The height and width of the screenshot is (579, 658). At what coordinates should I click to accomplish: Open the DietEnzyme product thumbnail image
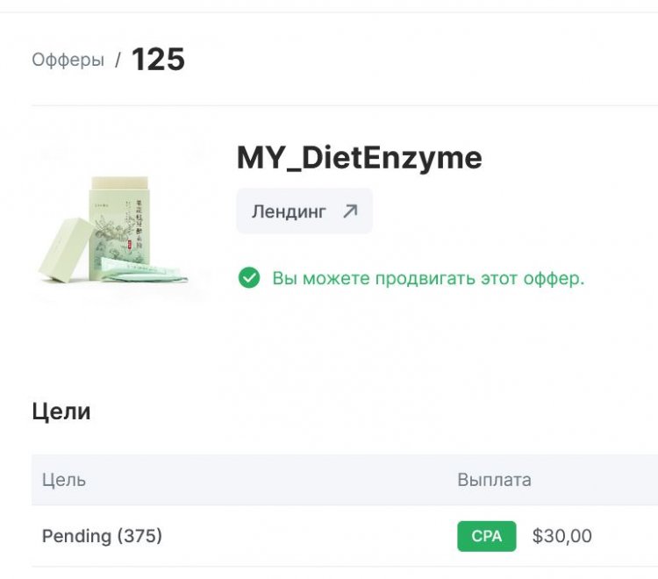tap(114, 231)
